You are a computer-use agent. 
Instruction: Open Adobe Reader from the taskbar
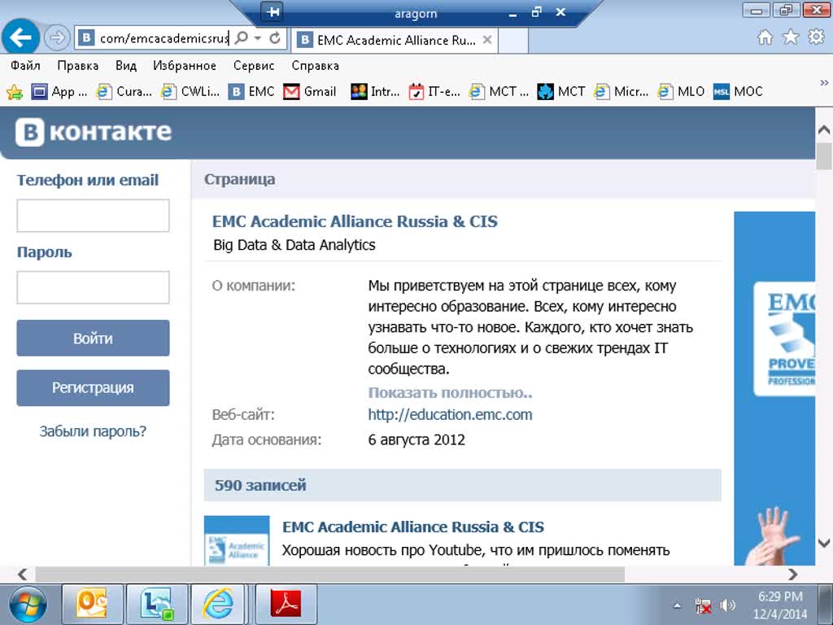(x=286, y=605)
